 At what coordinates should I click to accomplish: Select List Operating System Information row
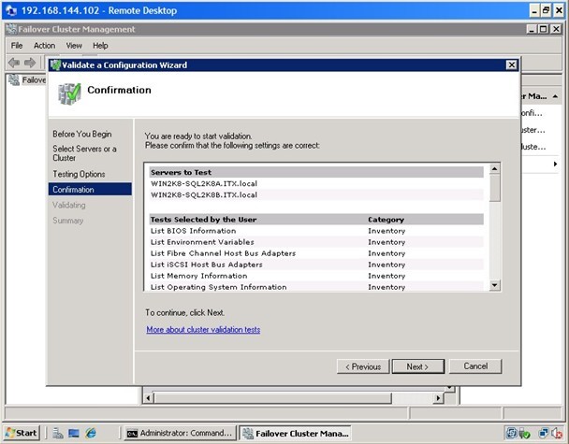click(316, 286)
